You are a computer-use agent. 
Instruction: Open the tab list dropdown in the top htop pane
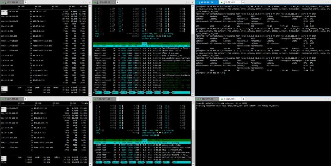click(x=193, y=2)
